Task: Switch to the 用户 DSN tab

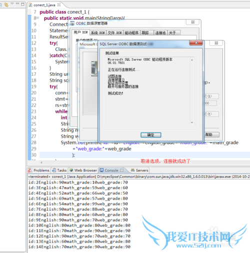Action: (x=80, y=32)
